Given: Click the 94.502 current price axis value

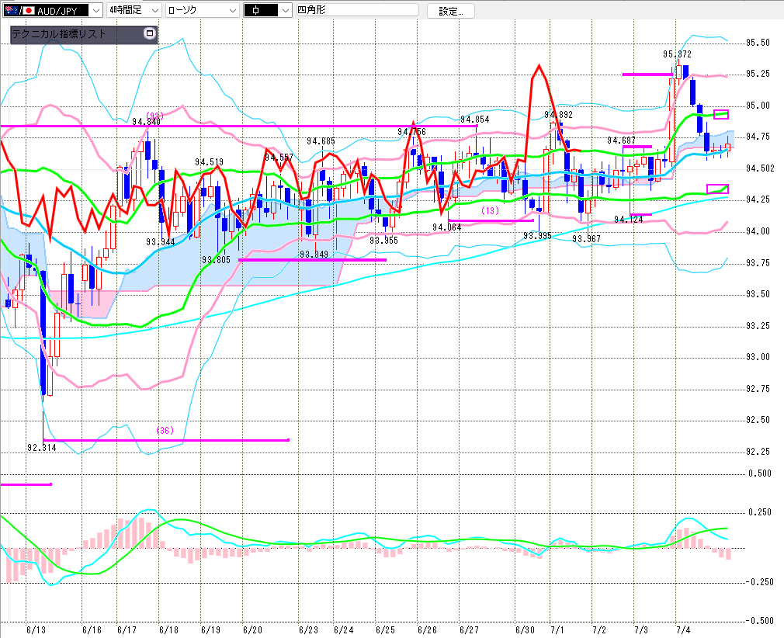Looking at the screenshot, I should (x=760, y=168).
